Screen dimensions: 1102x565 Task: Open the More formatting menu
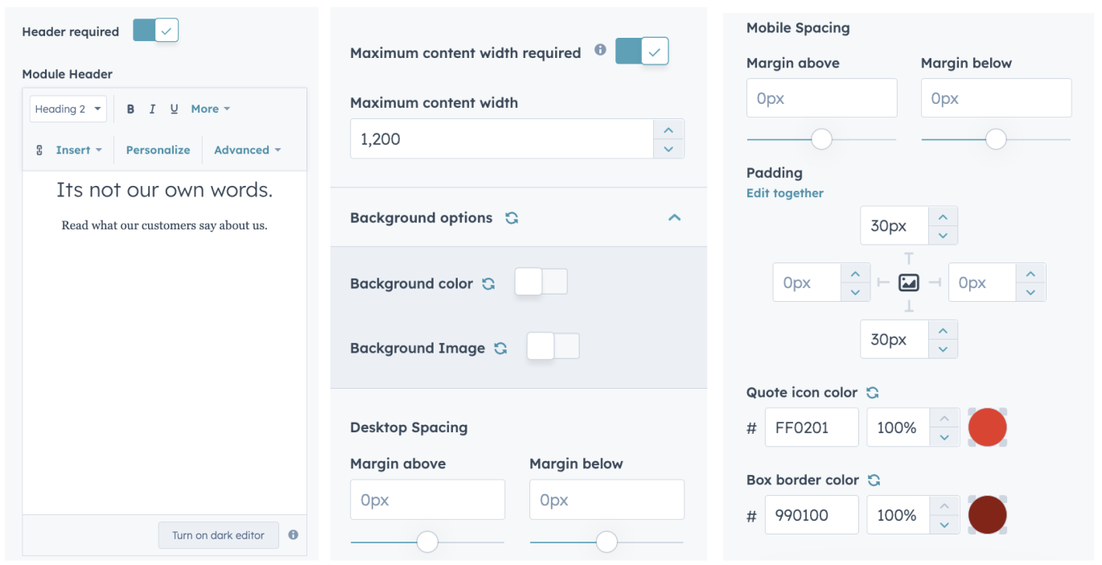(x=210, y=109)
